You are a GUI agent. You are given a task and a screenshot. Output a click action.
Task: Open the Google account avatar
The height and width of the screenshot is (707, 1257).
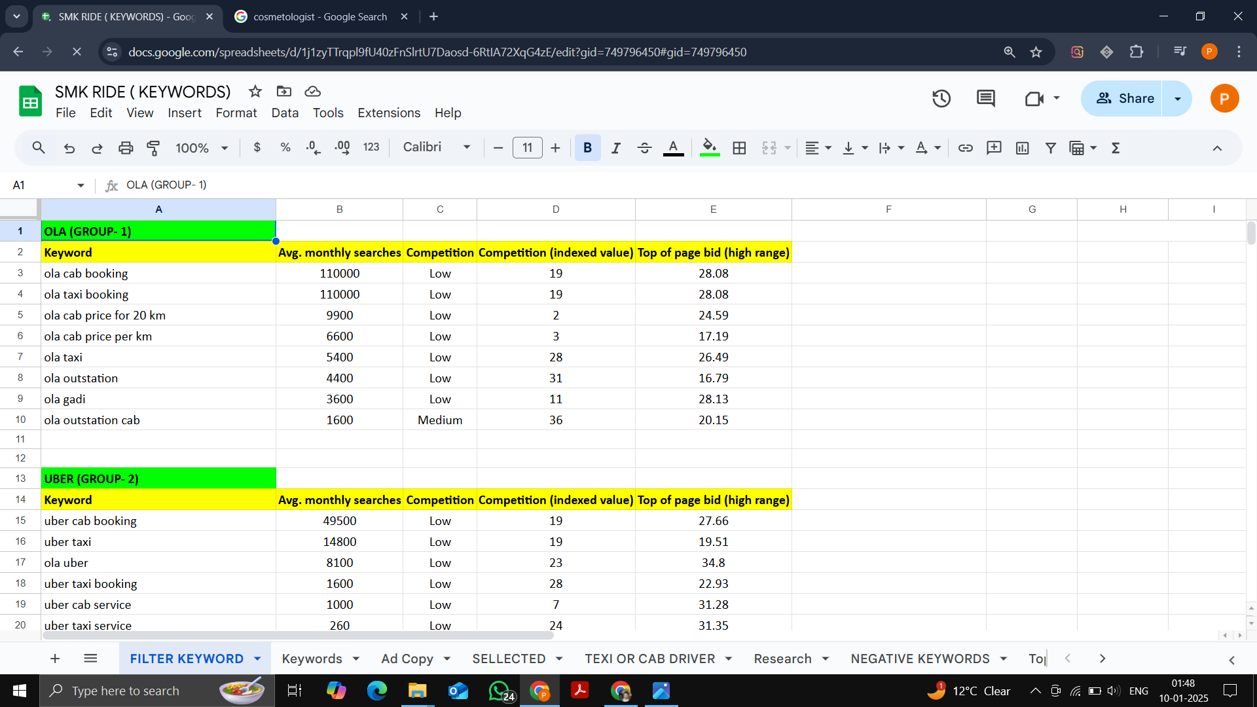[1224, 99]
